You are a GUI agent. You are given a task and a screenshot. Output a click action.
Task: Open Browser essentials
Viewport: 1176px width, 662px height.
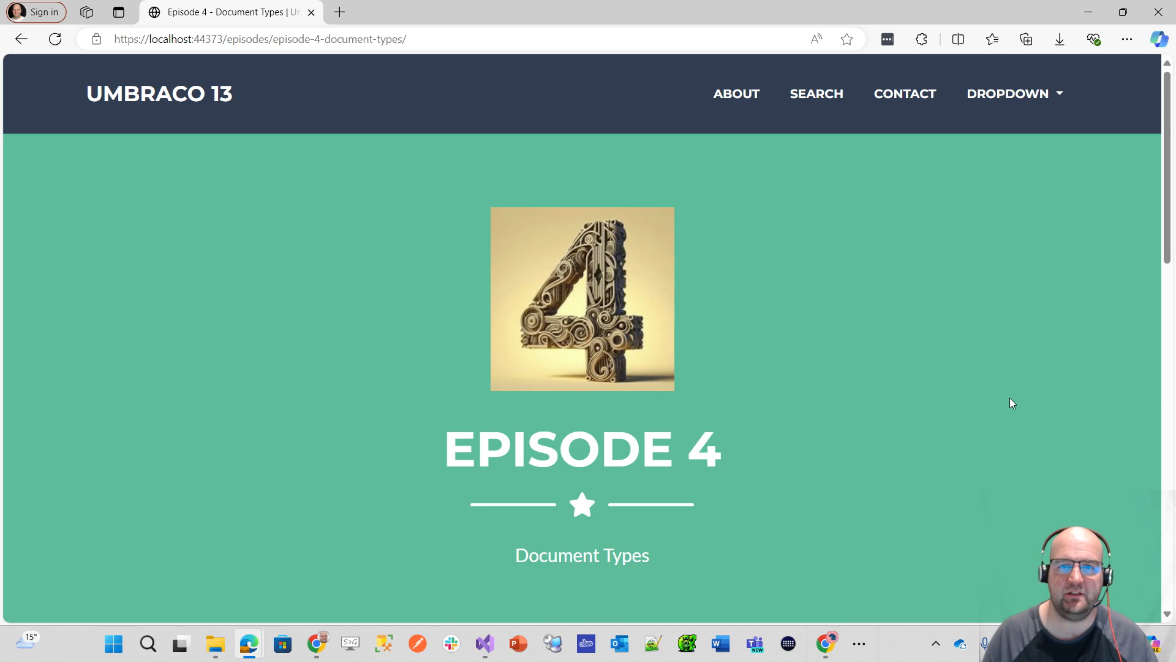(1094, 39)
